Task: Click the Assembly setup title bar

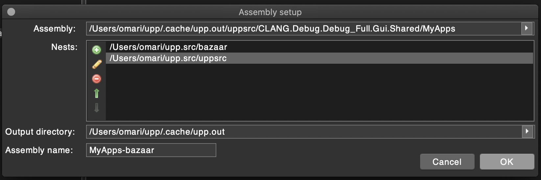Action: tap(270, 12)
